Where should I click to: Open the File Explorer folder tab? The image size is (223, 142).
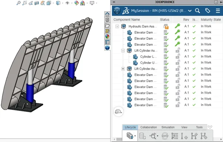tap(107, 26)
